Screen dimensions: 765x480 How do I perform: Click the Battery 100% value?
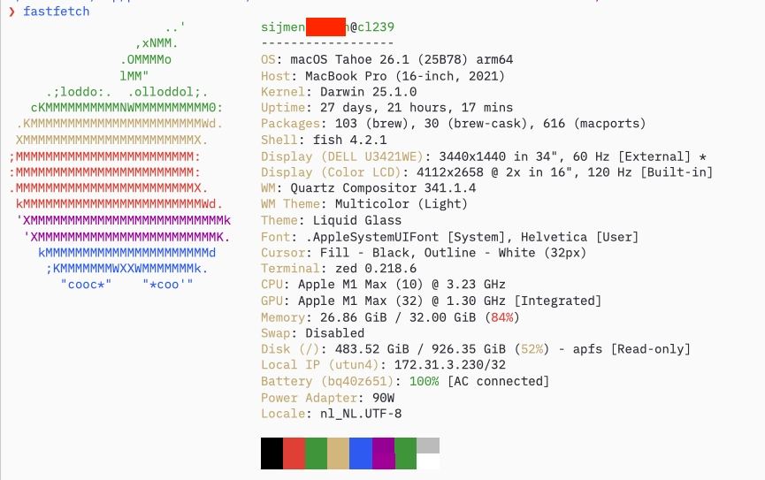pos(424,381)
